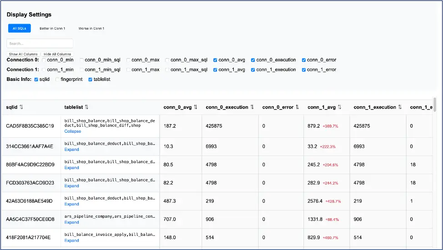Click conn_0_error column sort icon
Screen dimensions: 443x250
click(x=297, y=107)
